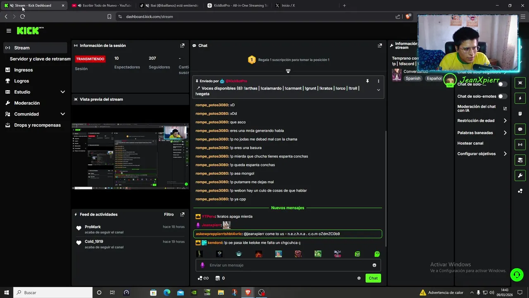This screenshot has width=529, height=298.
Task: Click the Brave shield icon in address bar
Action: pos(408,17)
